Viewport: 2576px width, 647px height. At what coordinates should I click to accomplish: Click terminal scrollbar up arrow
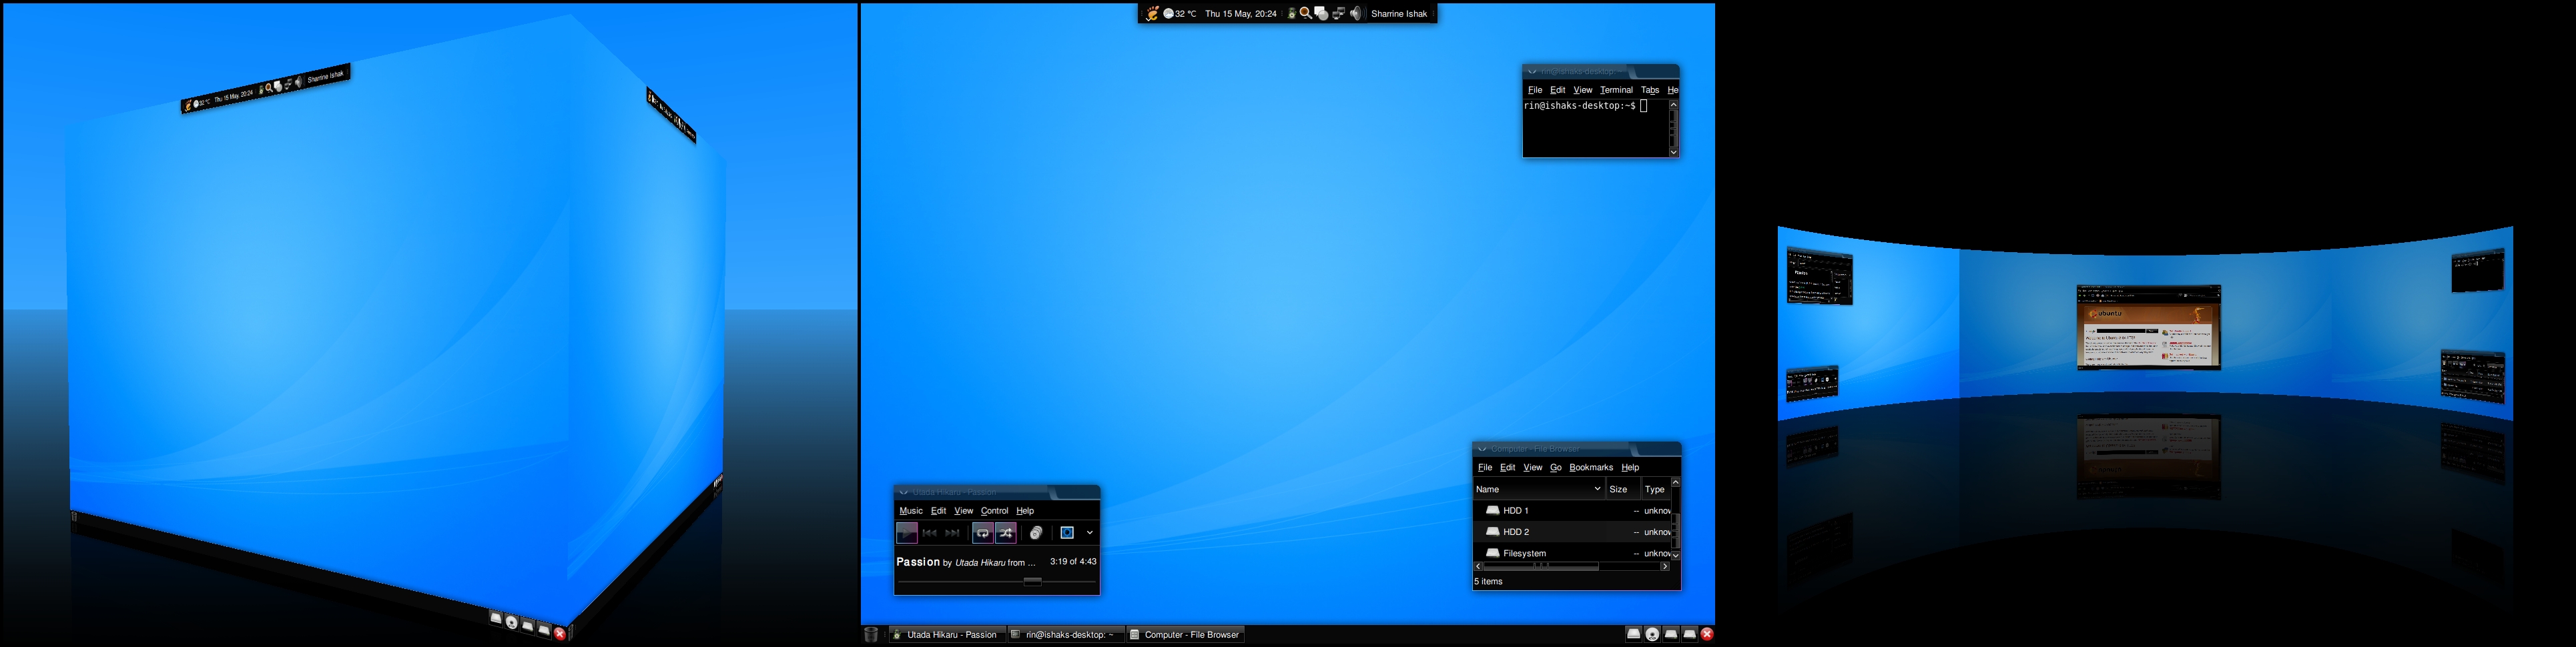(1673, 104)
